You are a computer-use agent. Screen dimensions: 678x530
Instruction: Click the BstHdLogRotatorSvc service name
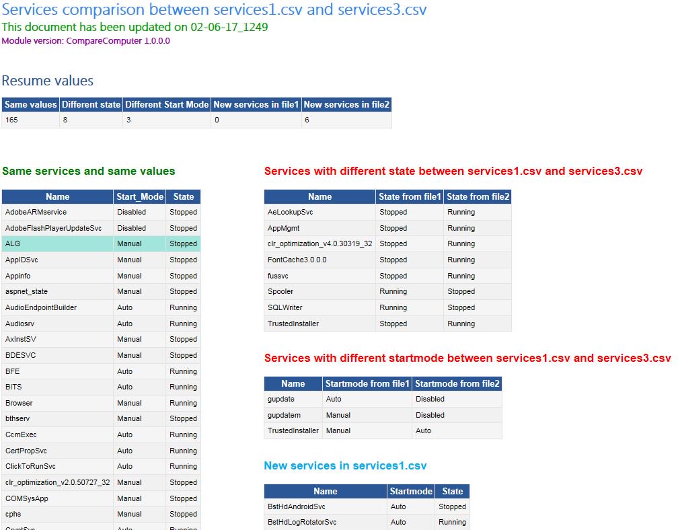(302, 522)
